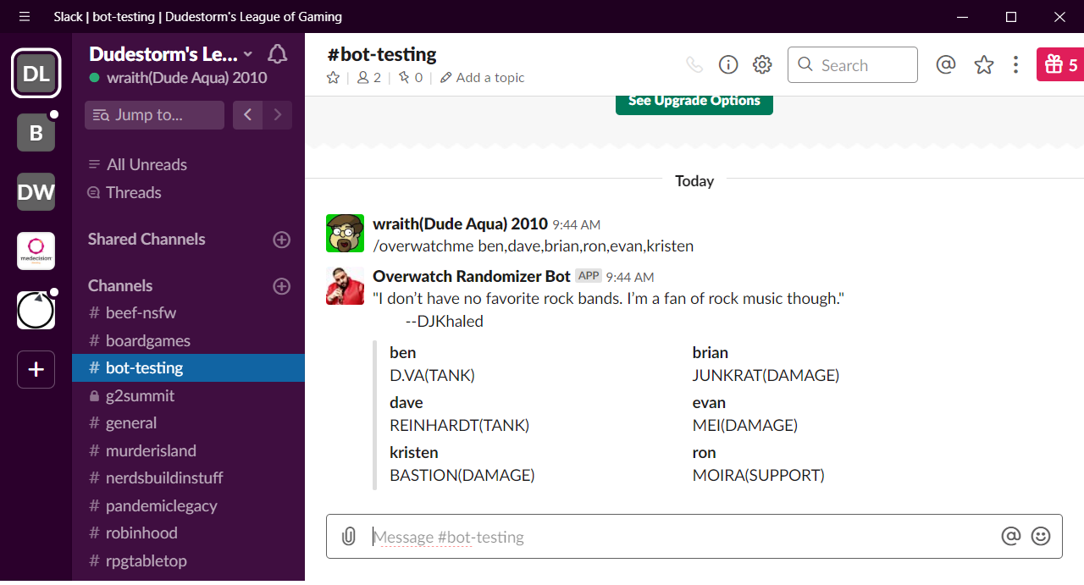Open saved items with the header star
Image resolution: width=1084 pixels, height=585 pixels.
[983, 64]
